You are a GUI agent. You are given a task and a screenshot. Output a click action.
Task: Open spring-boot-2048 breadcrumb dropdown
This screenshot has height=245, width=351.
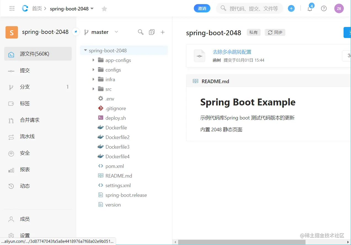coord(92,9)
